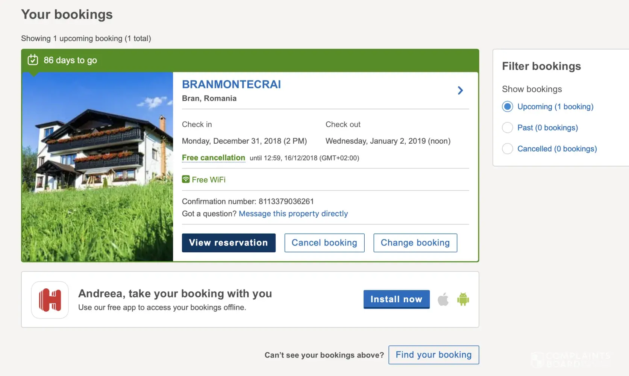Click the Cancelled (0 bookings) filter label

click(557, 149)
